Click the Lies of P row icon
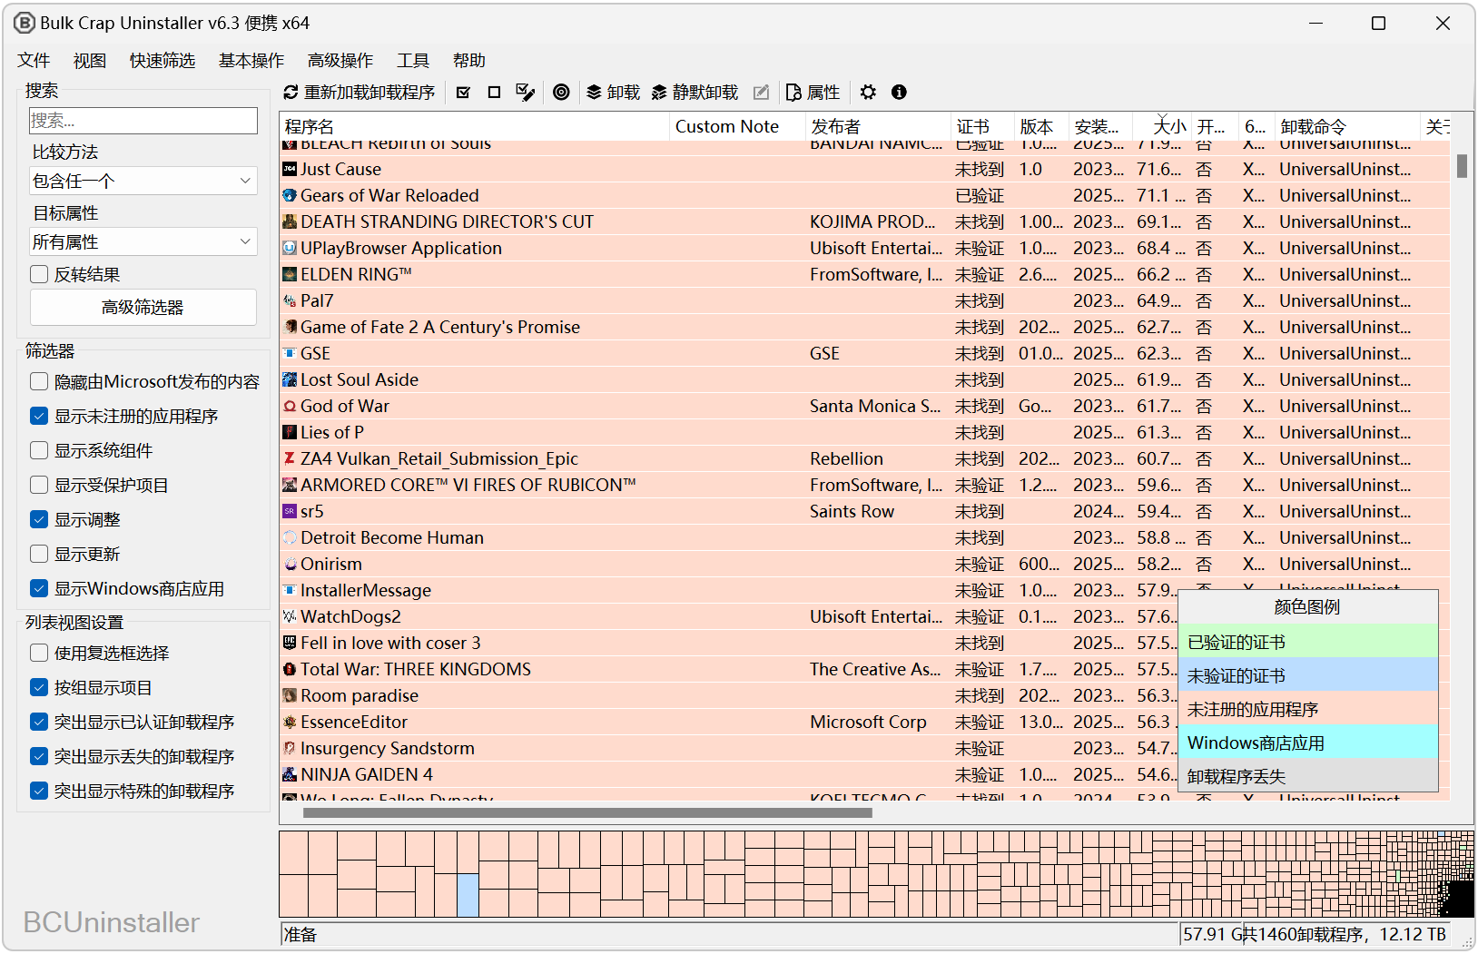 click(x=290, y=432)
